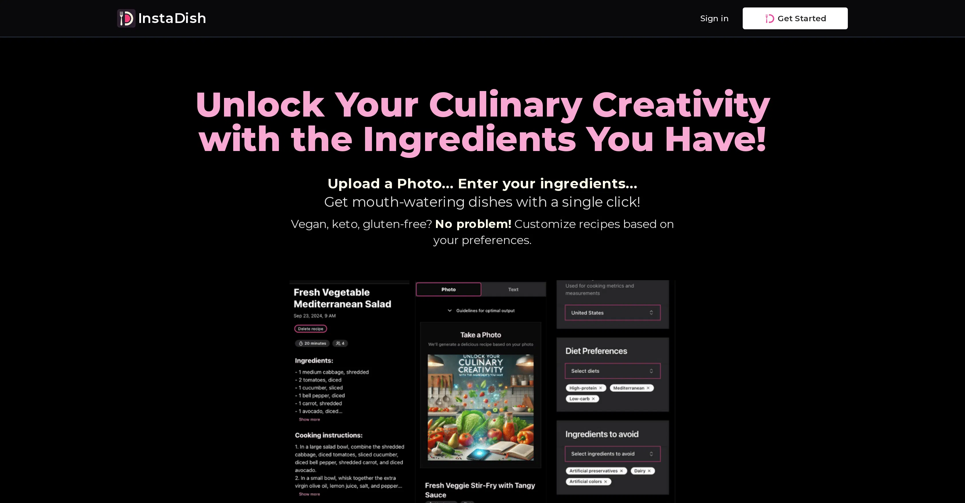Remove the High-protein diet tag
The image size is (965, 503).
(x=601, y=388)
